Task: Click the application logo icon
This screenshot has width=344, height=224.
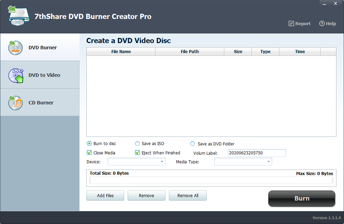Action: click(19, 16)
